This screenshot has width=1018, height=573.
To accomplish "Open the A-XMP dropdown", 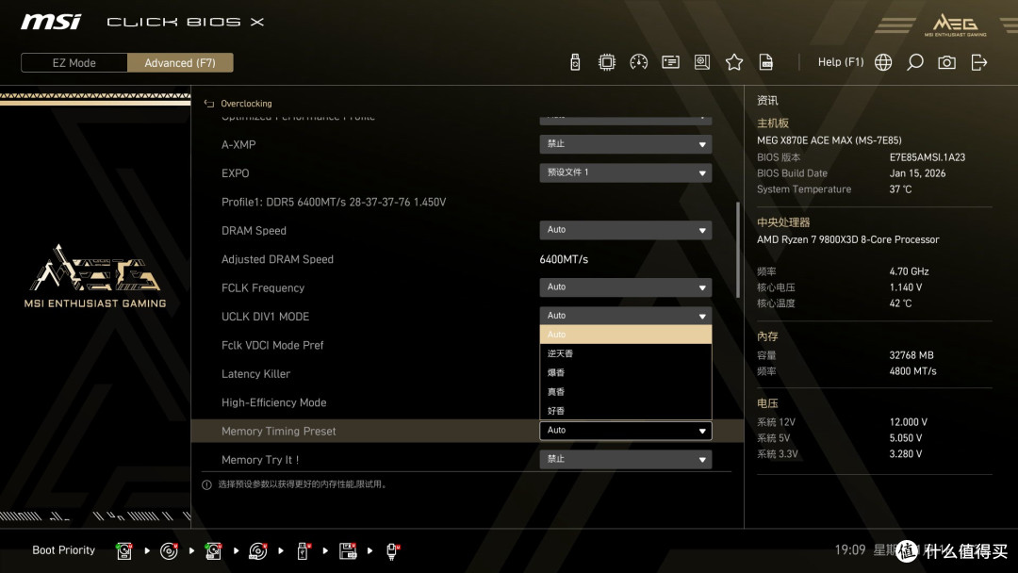I will click(625, 144).
